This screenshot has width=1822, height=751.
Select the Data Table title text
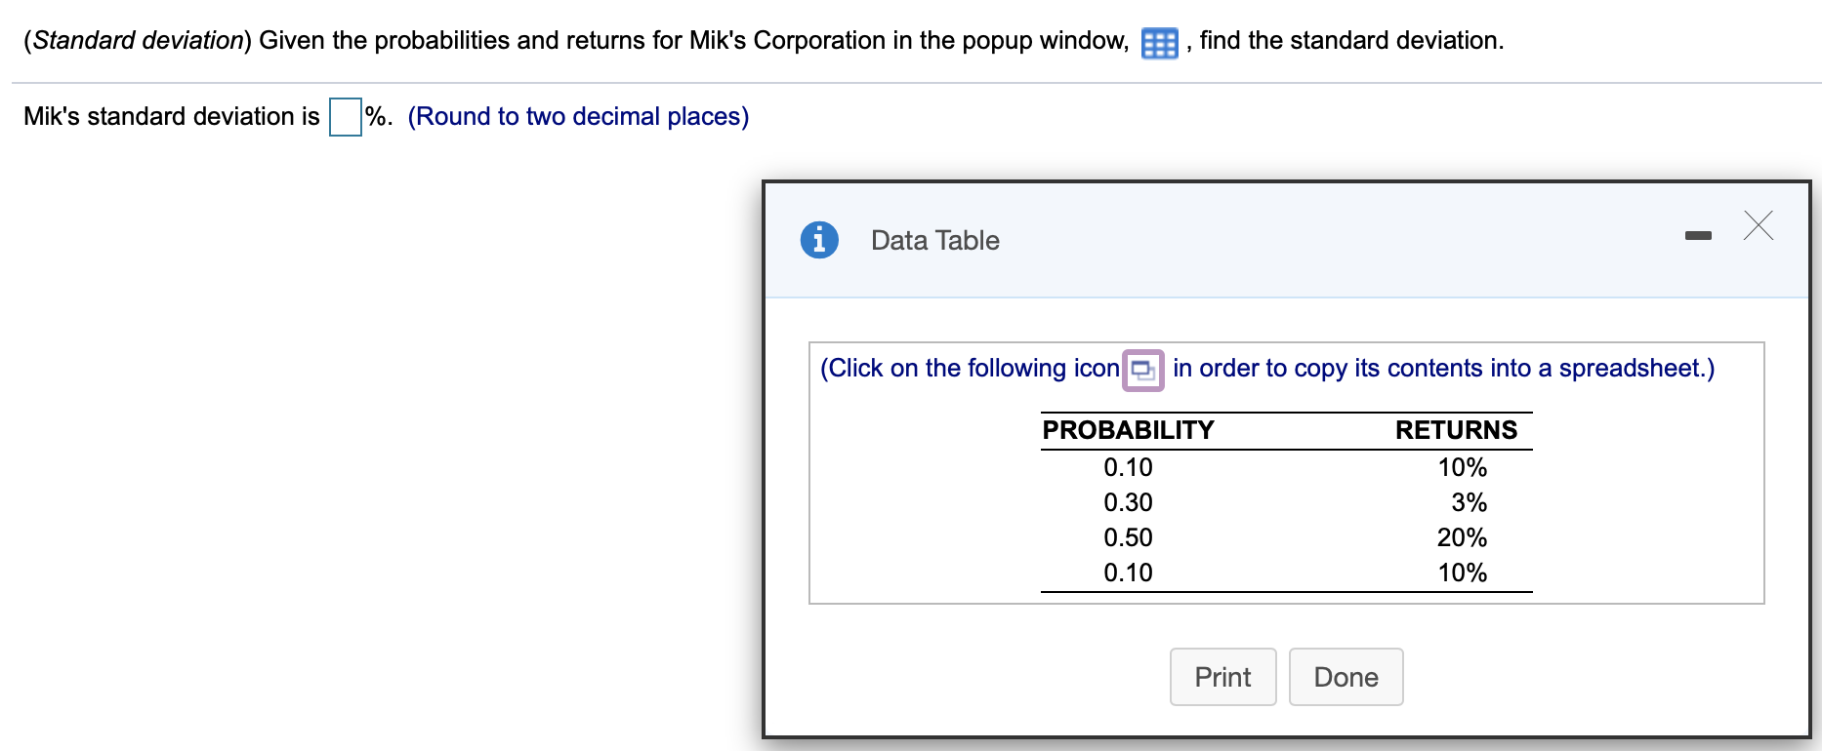[x=933, y=240]
